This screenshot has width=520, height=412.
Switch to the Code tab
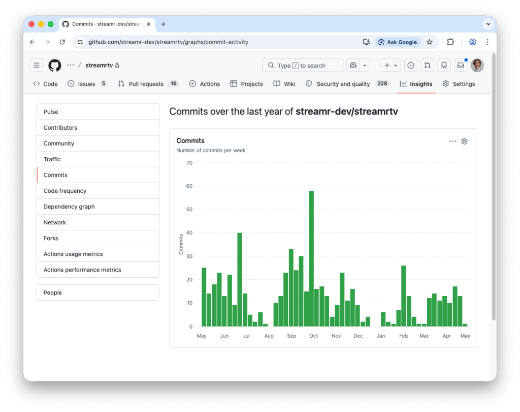45,84
